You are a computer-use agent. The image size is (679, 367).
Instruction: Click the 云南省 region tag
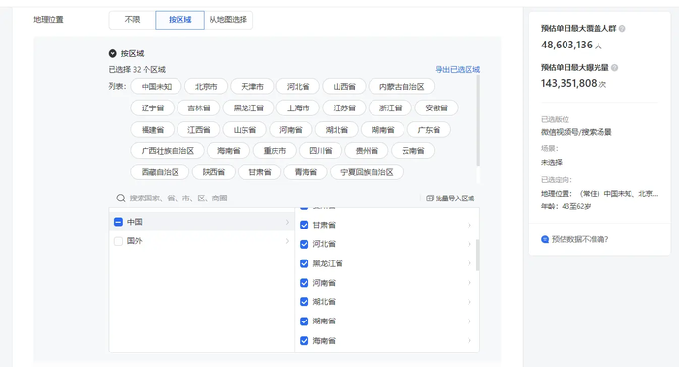(412, 151)
